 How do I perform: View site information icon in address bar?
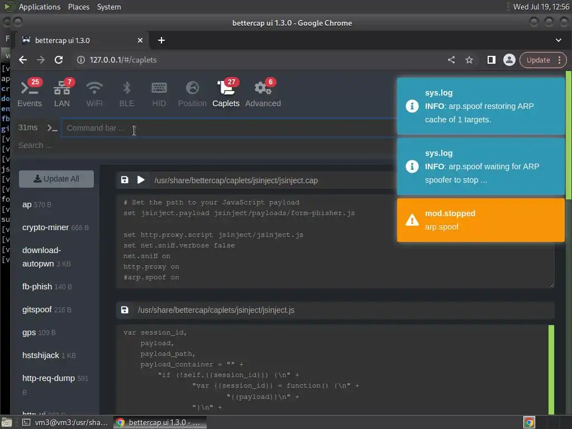[81, 60]
